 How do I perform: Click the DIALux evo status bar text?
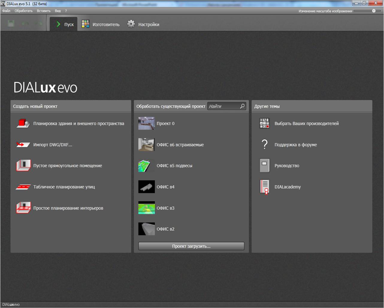[11, 305]
